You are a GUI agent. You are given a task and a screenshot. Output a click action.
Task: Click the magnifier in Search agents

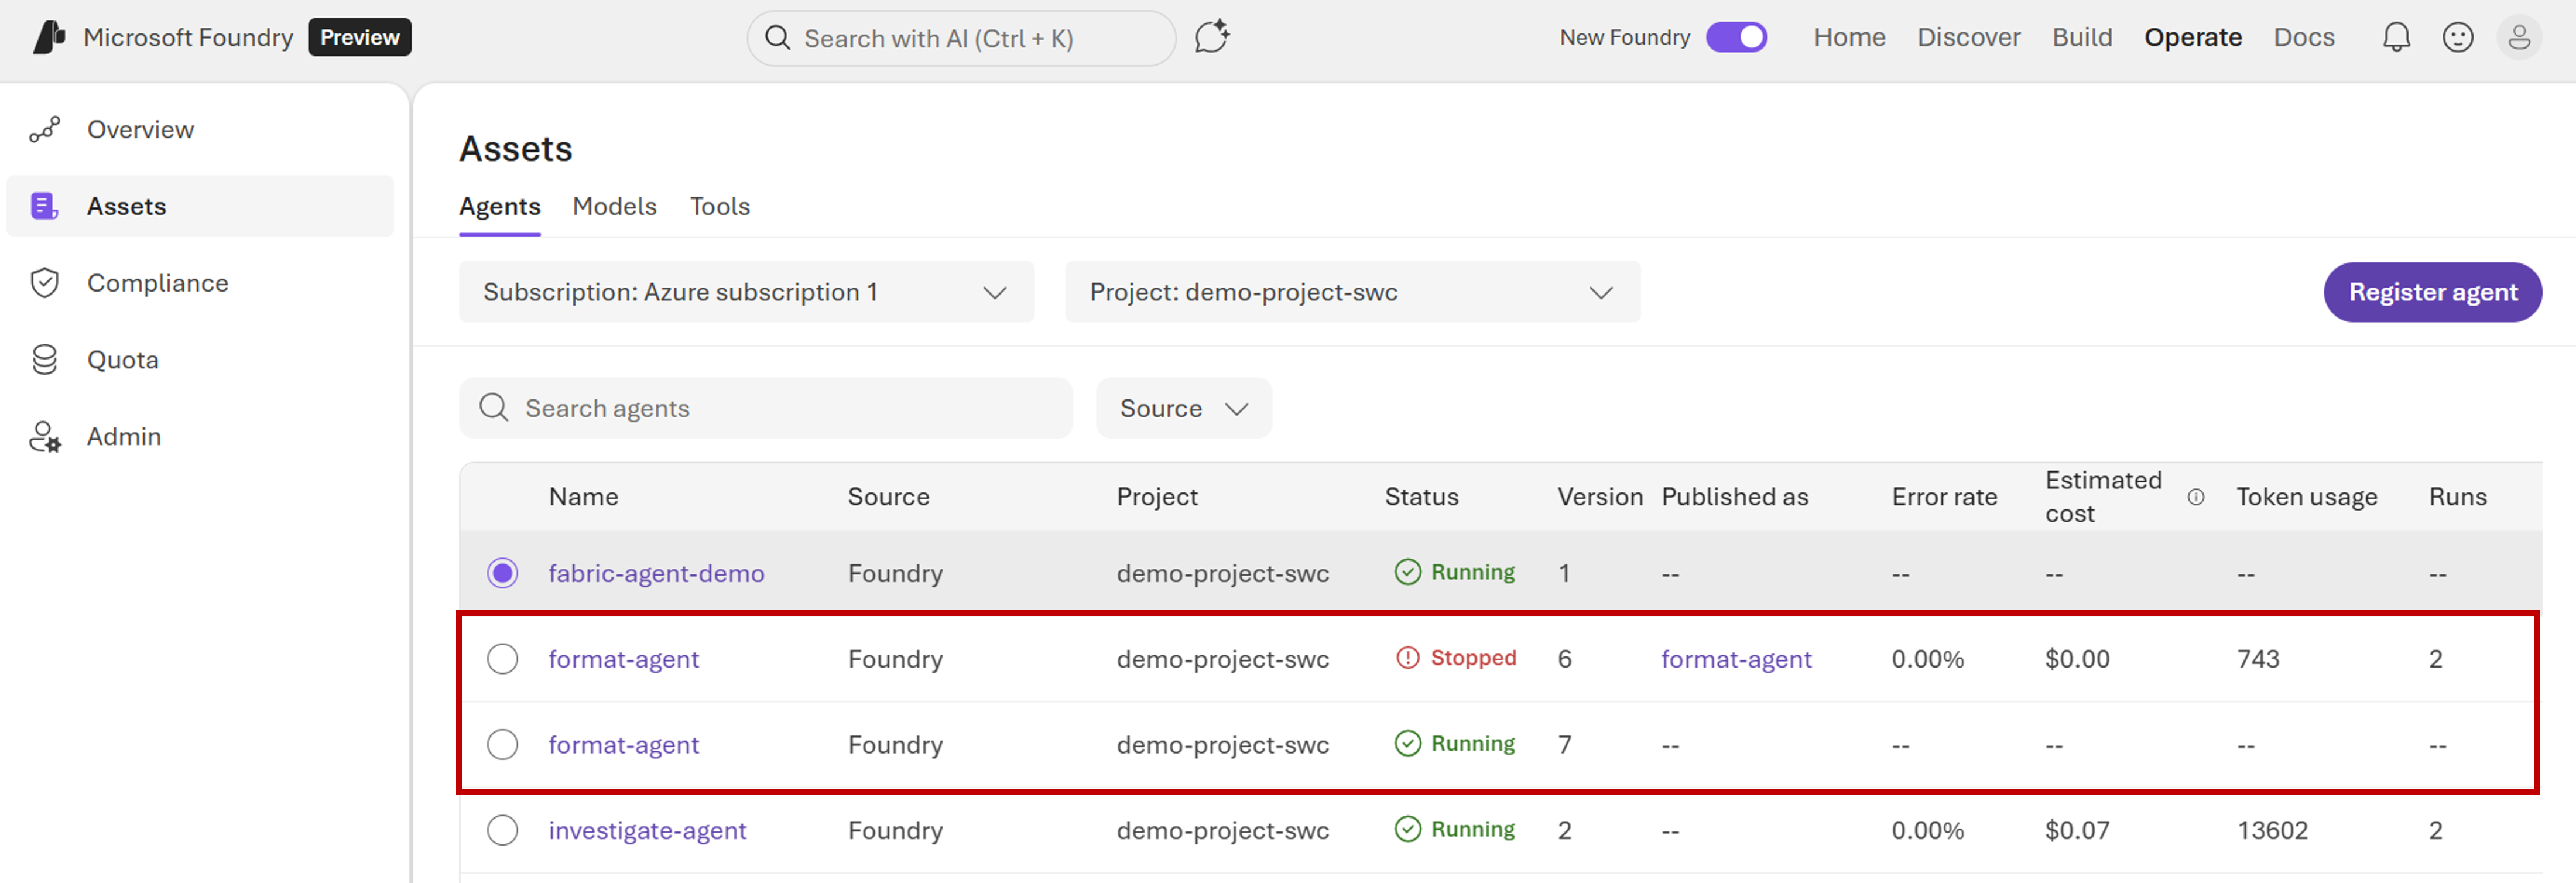pos(494,408)
